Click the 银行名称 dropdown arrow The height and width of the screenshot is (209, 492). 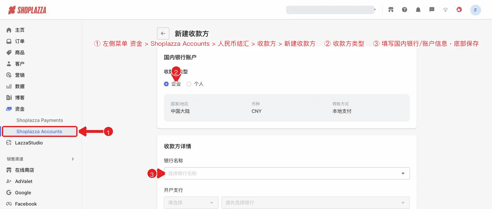[403, 173]
